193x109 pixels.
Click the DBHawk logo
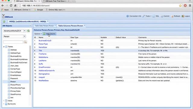(8, 16)
